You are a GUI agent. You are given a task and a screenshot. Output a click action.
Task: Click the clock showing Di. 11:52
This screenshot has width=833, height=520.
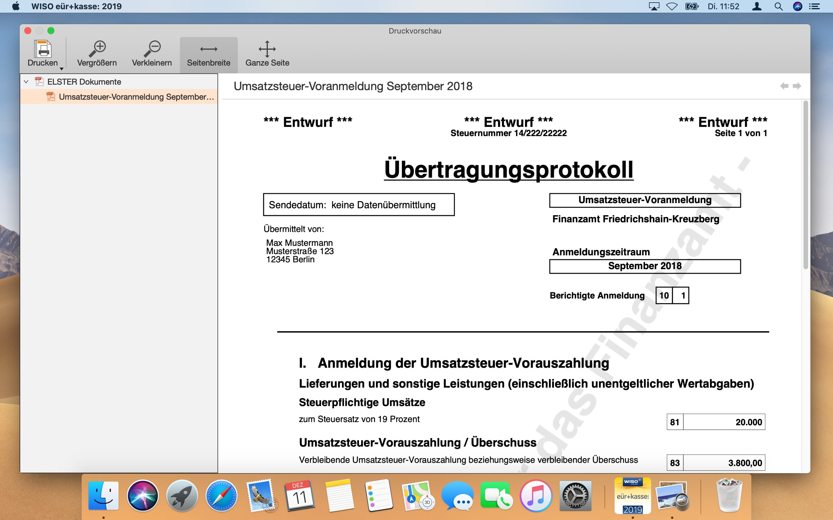[x=723, y=6]
